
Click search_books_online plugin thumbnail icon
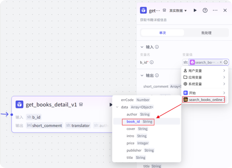tap(186, 100)
